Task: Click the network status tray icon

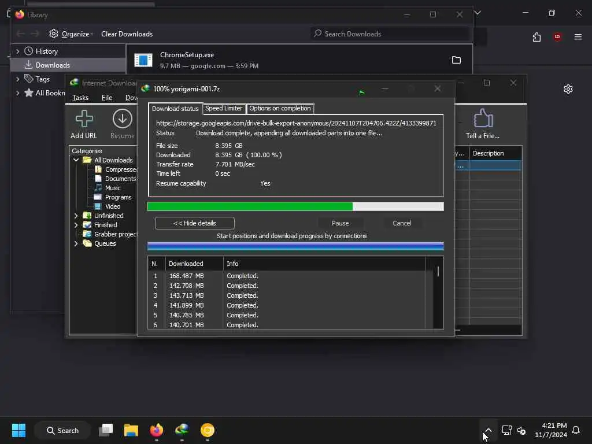Action: [506, 430]
